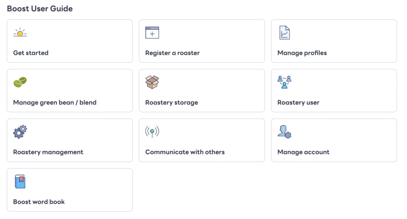
Task: Open Register a roaster link text
Action: pyautogui.click(x=172, y=53)
